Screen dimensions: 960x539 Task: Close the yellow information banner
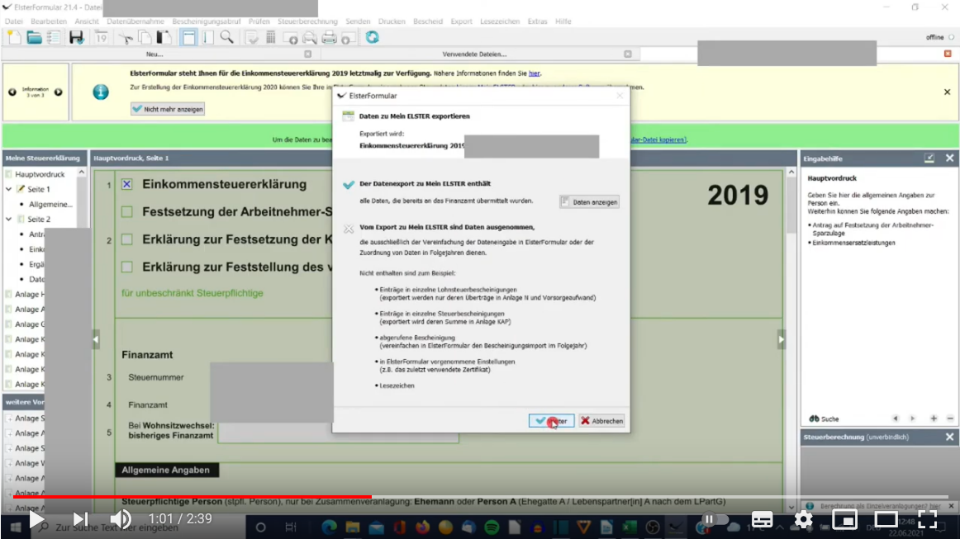tap(947, 92)
